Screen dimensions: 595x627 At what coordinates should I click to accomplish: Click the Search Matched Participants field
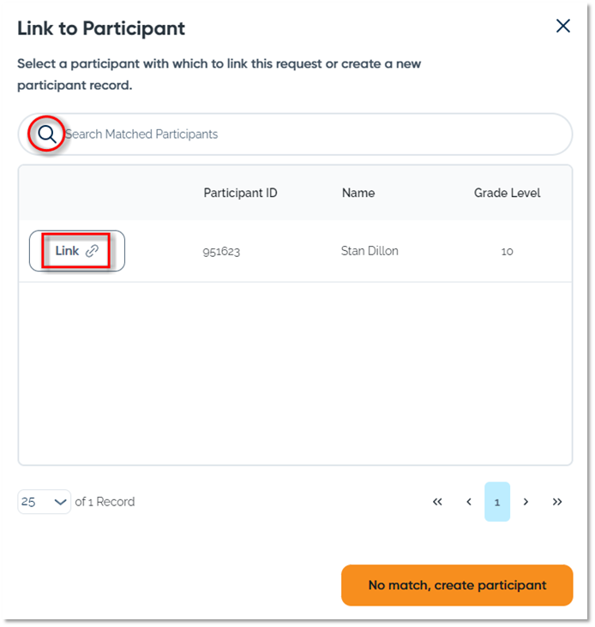tap(309, 134)
